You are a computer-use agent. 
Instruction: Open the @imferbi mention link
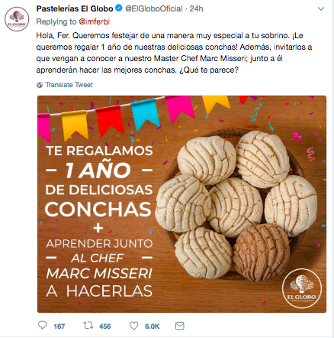pos(95,21)
